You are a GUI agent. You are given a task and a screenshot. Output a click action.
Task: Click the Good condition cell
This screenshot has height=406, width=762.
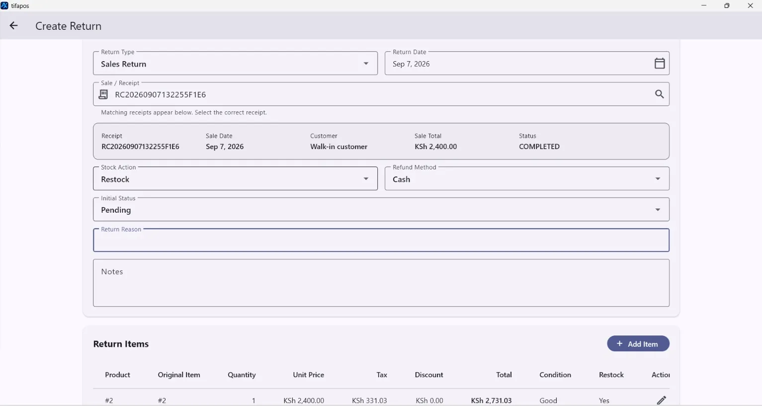tap(548, 401)
